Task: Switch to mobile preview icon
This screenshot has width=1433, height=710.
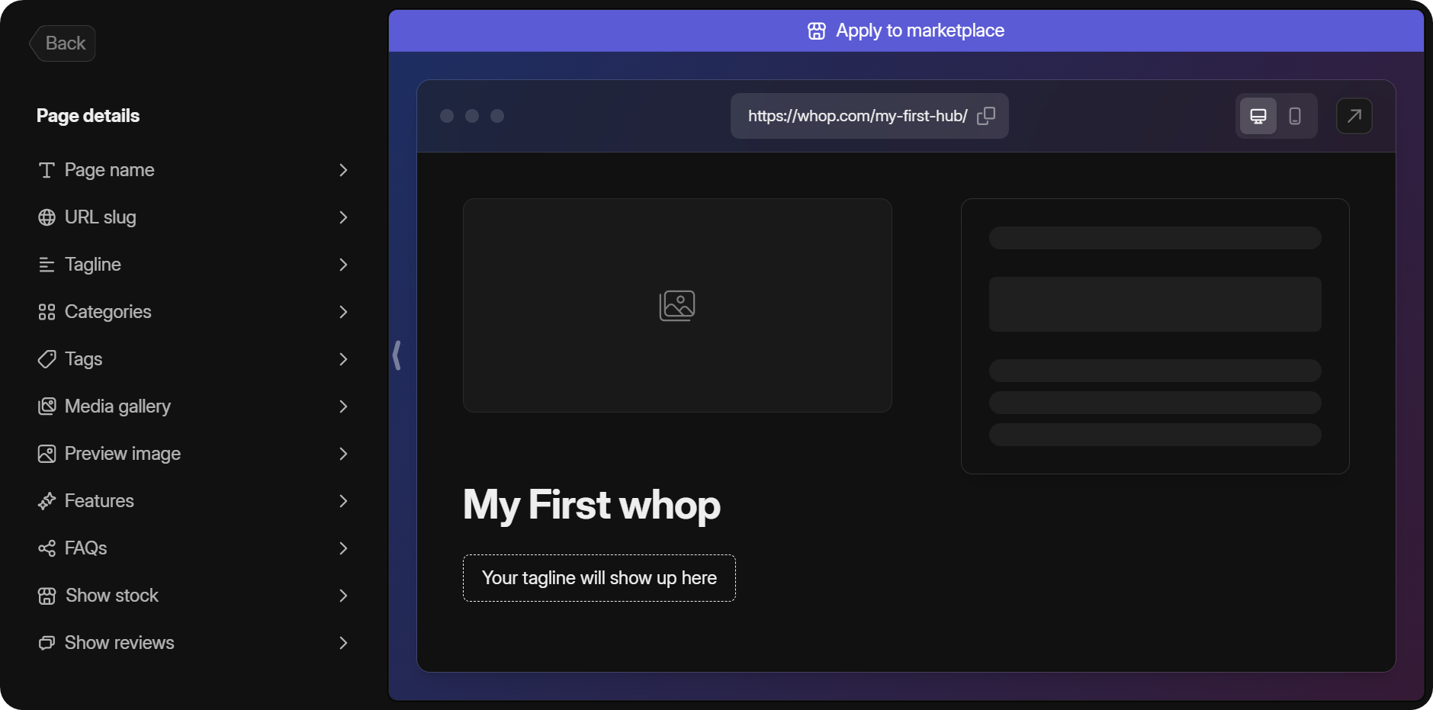Action: pyautogui.click(x=1294, y=115)
